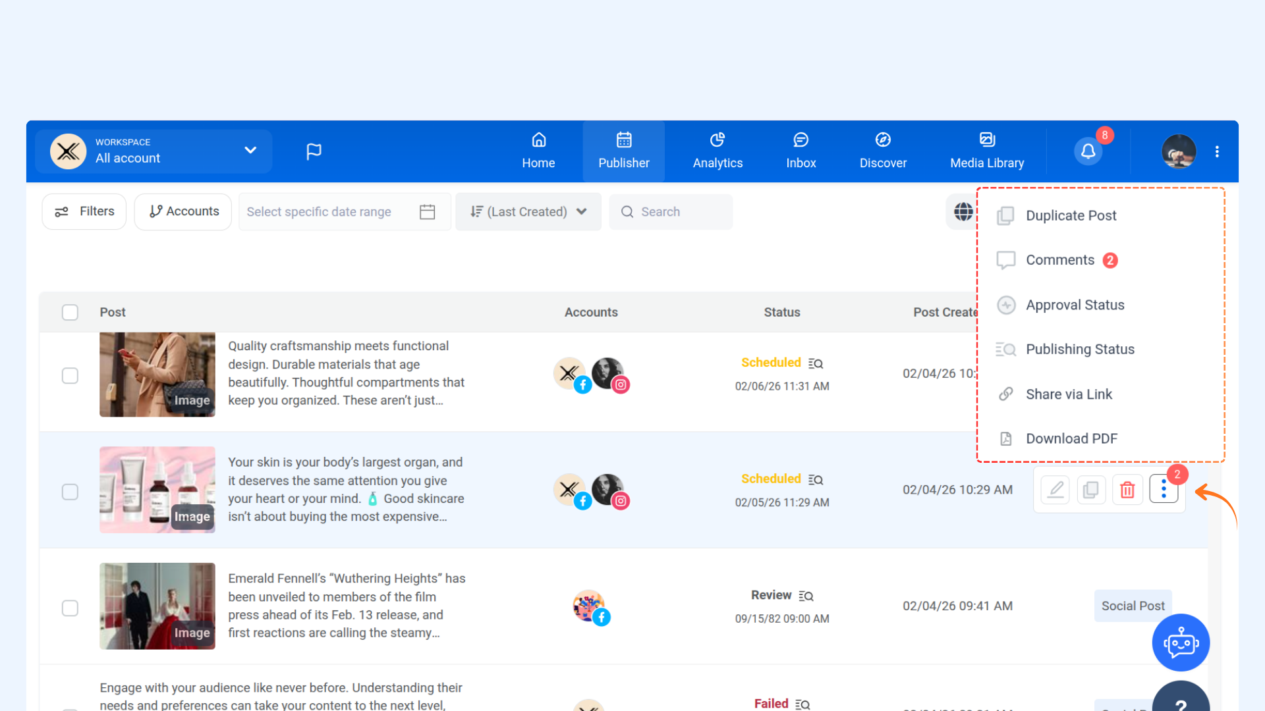This screenshot has width=1265, height=711.
Task: Choose Download PDF menu option
Action: click(x=1071, y=438)
